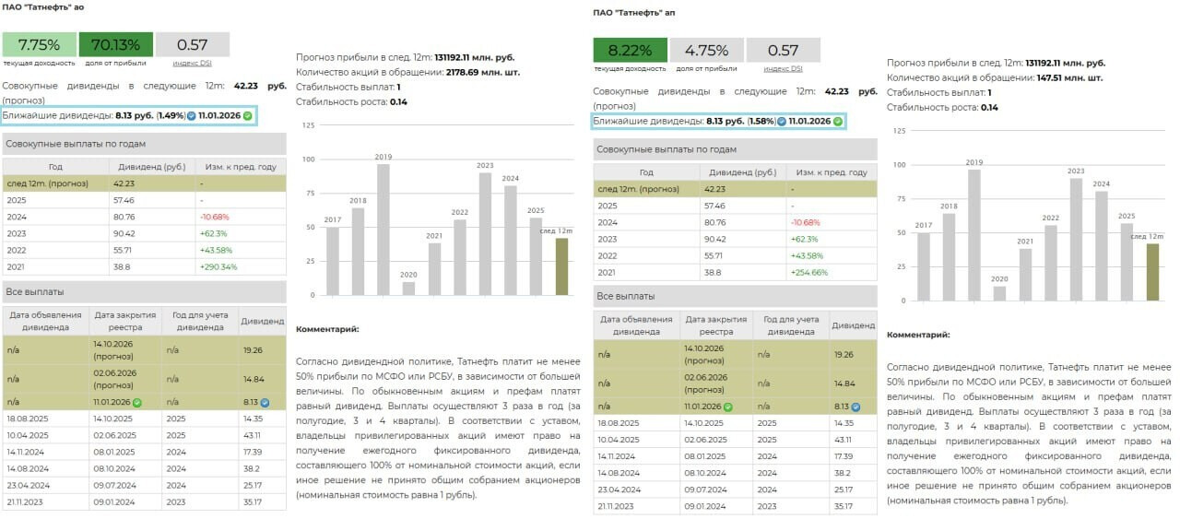Click the 14.10.2026 (прогноз) cell in ао payouts table

pos(127,349)
